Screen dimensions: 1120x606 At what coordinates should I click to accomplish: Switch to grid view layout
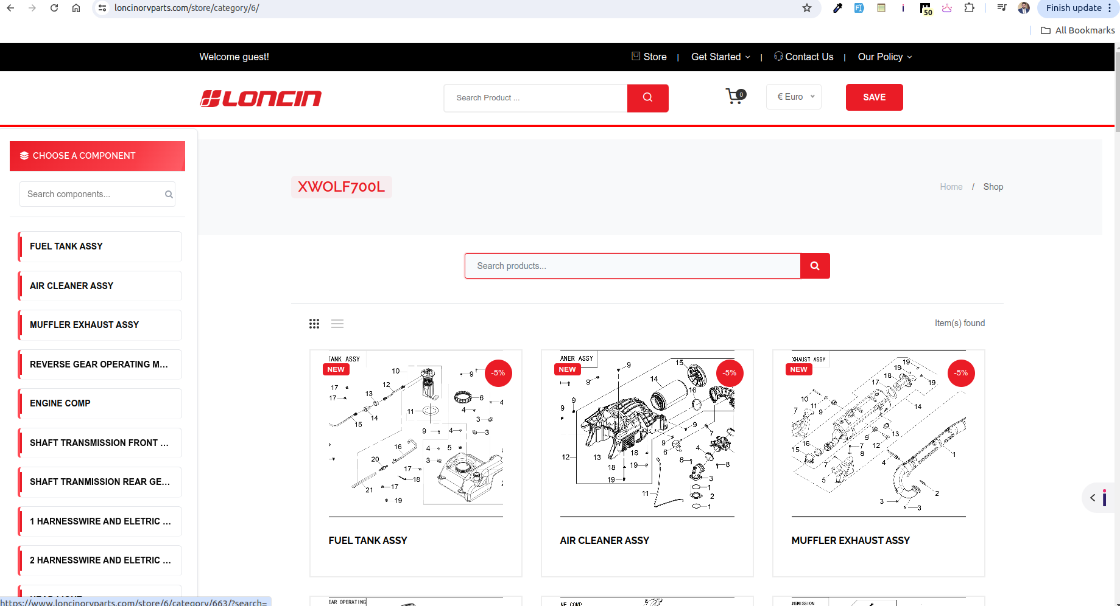point(314,324)
